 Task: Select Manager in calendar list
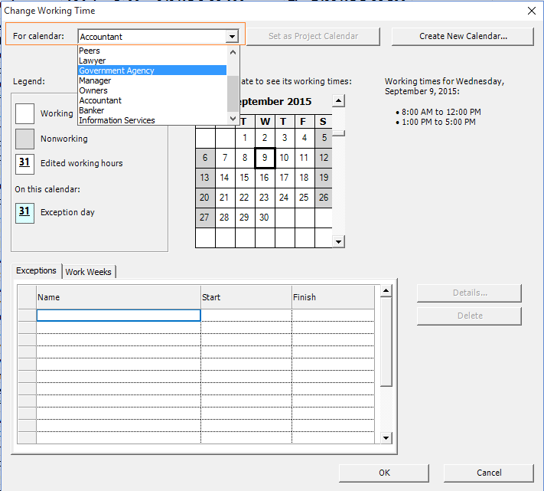(152, 80)
